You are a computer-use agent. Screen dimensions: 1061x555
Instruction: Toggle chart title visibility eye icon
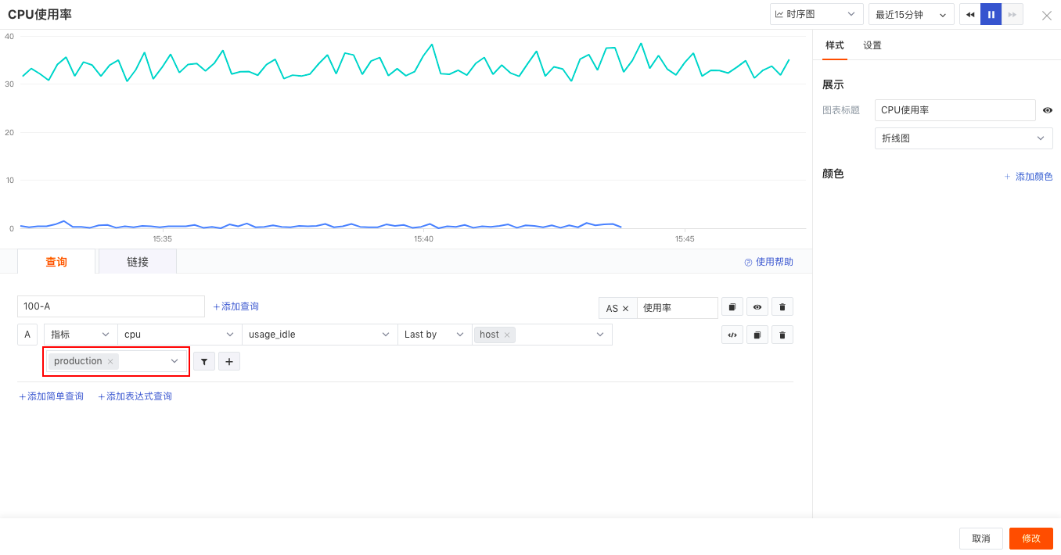1048,110
